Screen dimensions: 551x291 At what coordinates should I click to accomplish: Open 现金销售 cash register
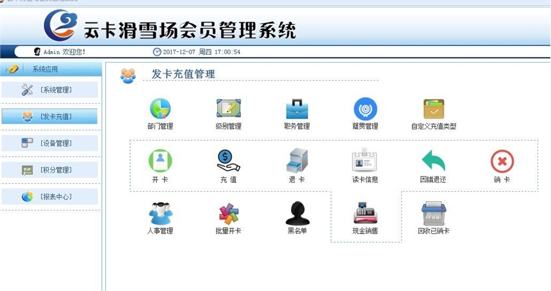click(365, 214)
